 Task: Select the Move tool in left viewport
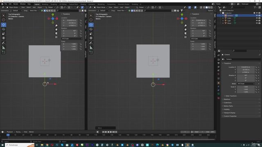tap(4, 25)
